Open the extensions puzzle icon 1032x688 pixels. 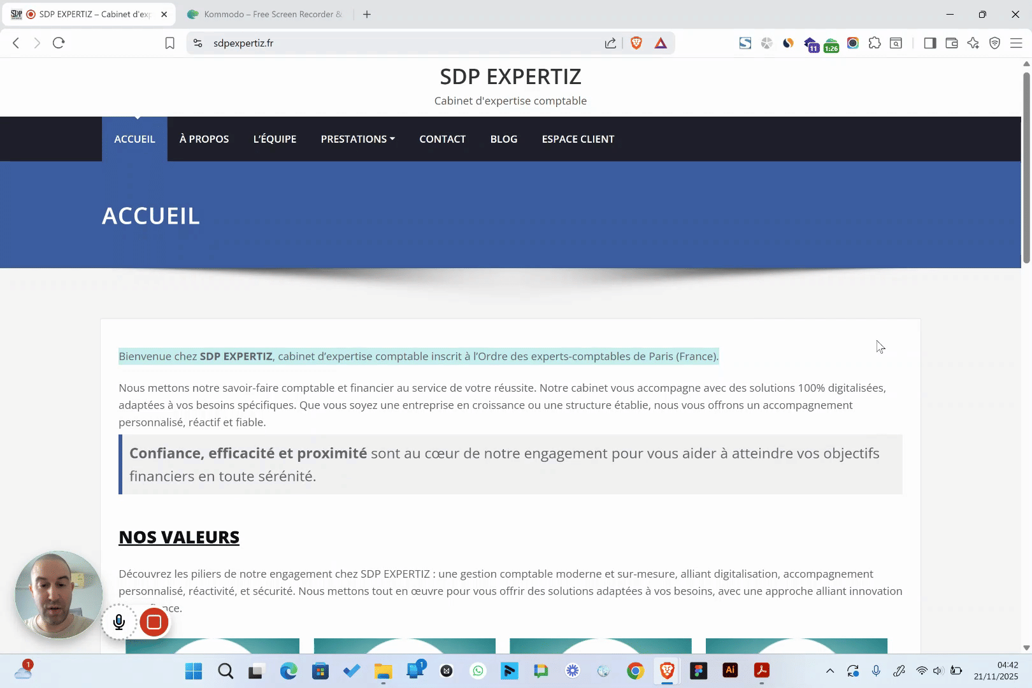pos(875,43)
